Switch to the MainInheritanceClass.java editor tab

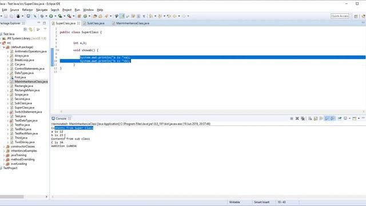(x=133, y=23)
